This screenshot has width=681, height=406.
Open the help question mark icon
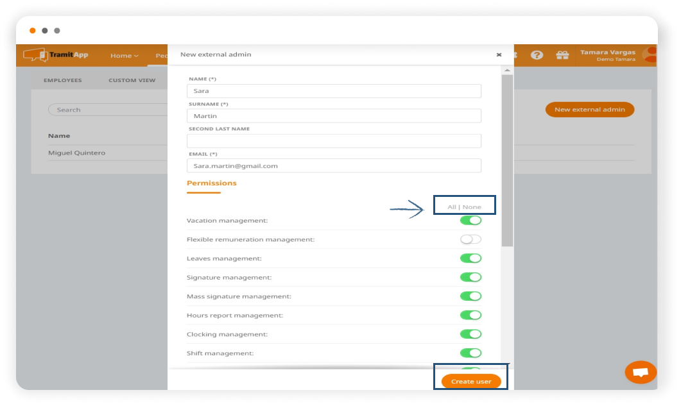pyautogui.click(x=537, y=55)
